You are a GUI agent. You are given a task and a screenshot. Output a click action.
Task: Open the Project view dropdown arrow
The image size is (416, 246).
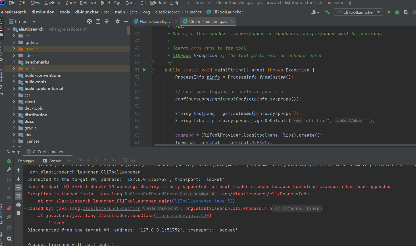(34, 22)
